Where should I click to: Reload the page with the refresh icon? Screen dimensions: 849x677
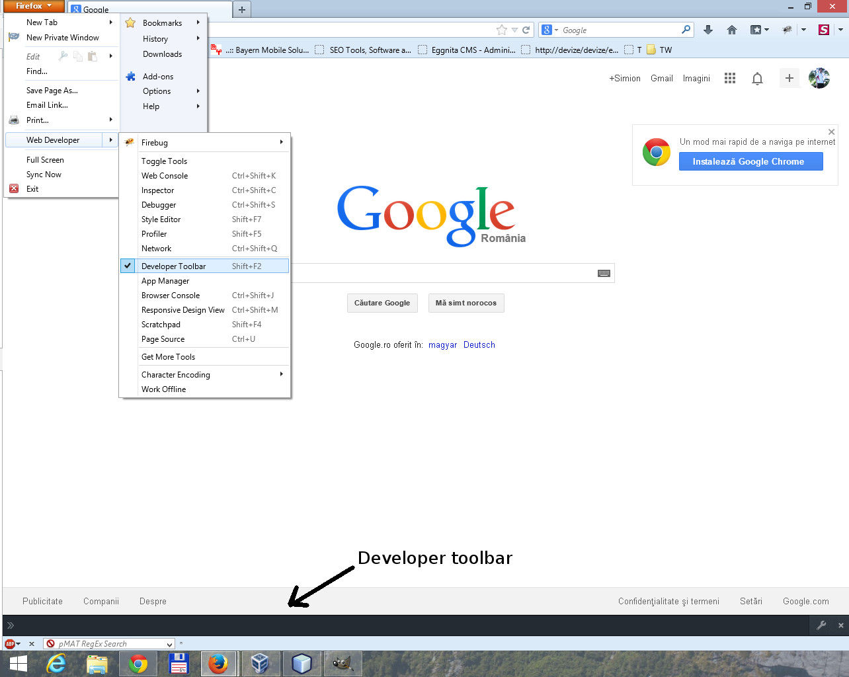[526, 30]
